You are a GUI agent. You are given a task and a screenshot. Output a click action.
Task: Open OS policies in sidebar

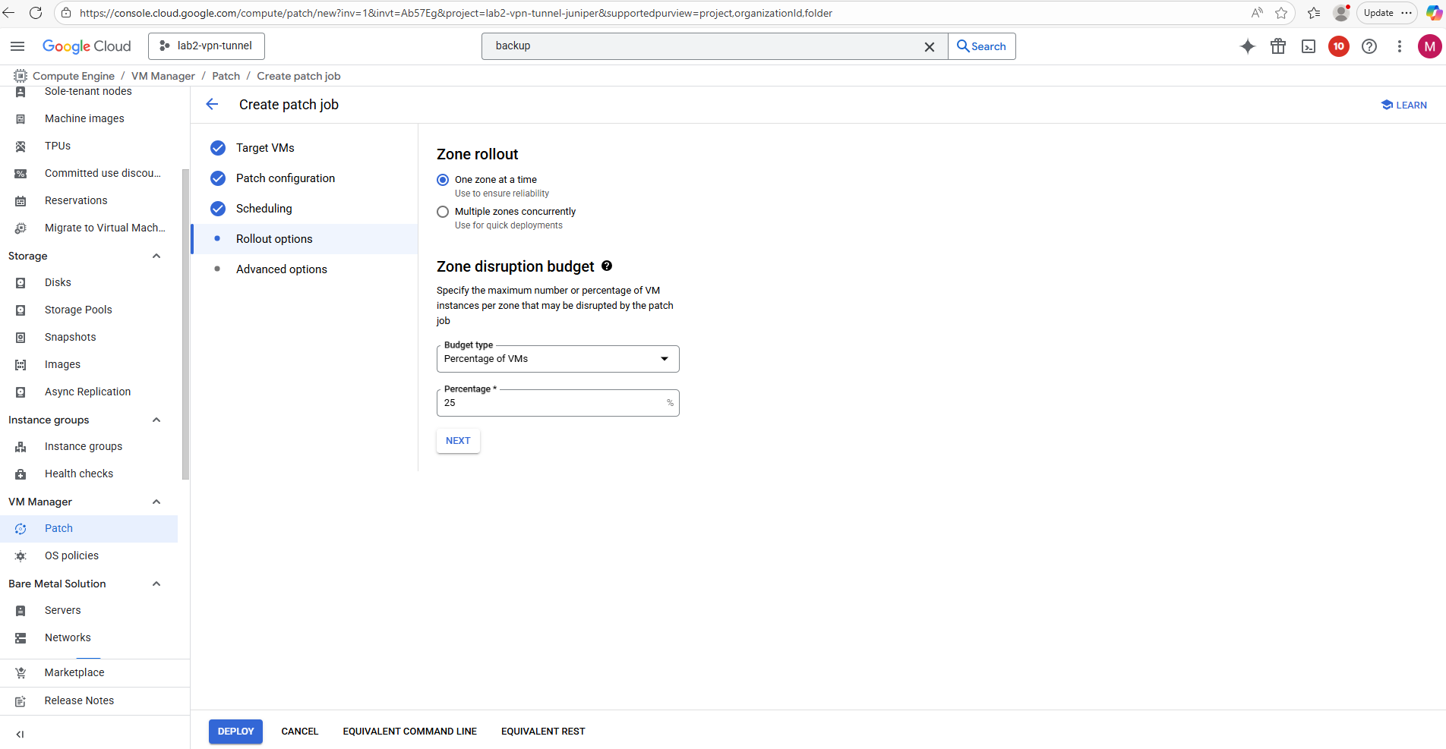(x=71, y=555)
